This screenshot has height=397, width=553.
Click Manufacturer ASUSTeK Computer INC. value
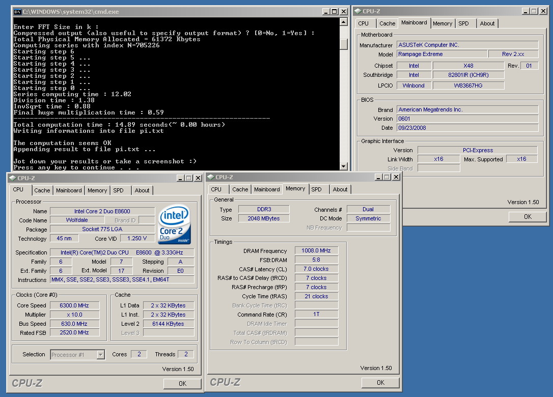[x=467, y=45]
